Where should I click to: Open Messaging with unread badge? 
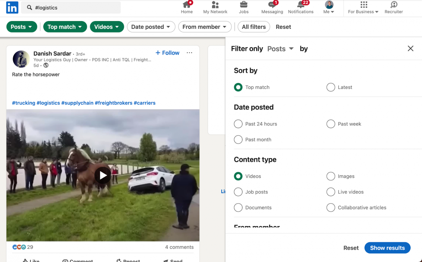272,5
